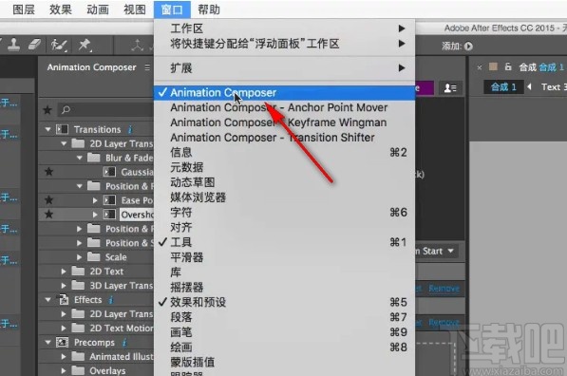Open the 动画 menu

pos(98,9)
